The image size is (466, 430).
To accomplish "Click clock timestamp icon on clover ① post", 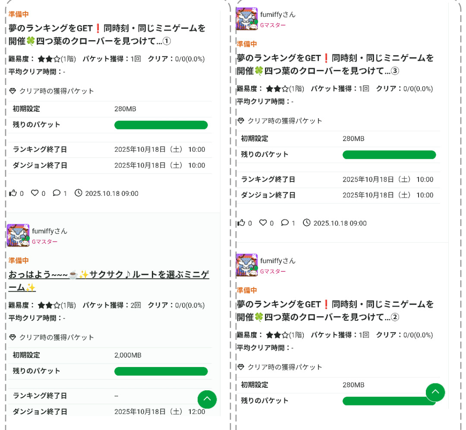I will coord(78,193).
